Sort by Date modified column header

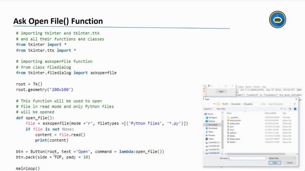tap(270, 113)
